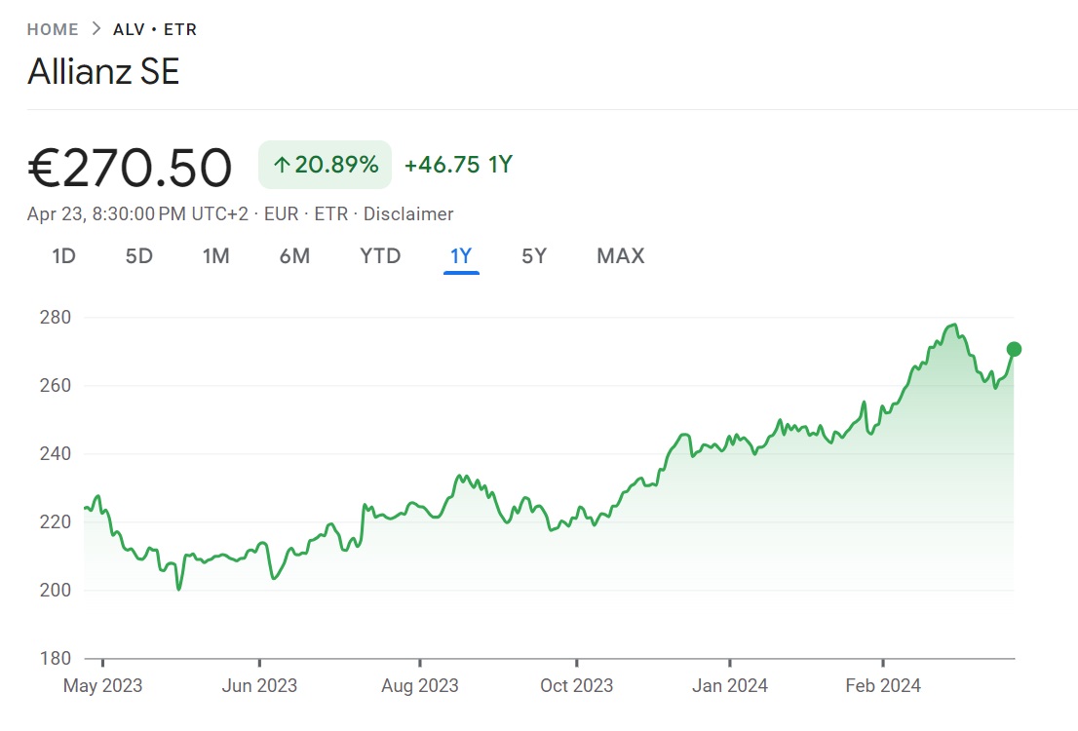The width and height of the screenshot is (1078, 731).
Task: Select the 1D time range tab
Action: (63, 255)
